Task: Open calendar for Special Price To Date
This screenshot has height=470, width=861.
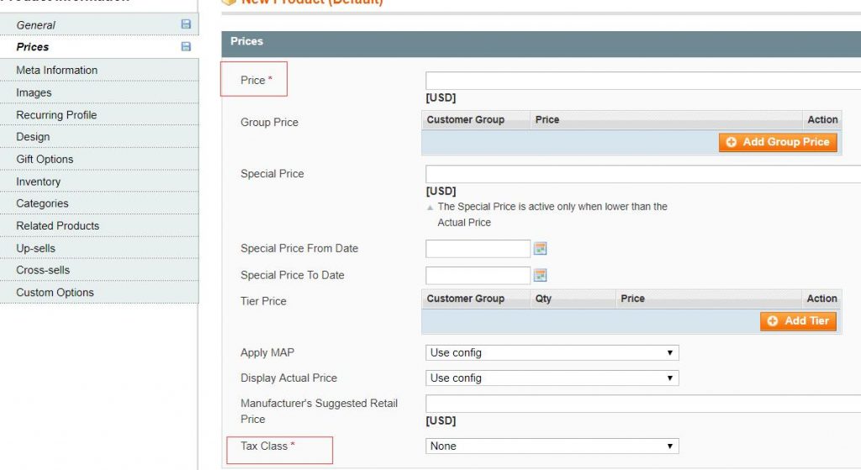Action: [541, 276]
